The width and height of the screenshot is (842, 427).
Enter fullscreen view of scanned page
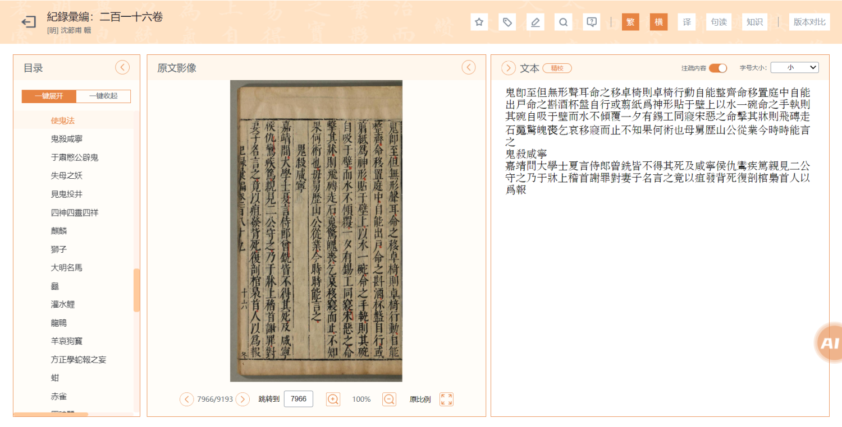pyautogui.click(x=446, y=399)
